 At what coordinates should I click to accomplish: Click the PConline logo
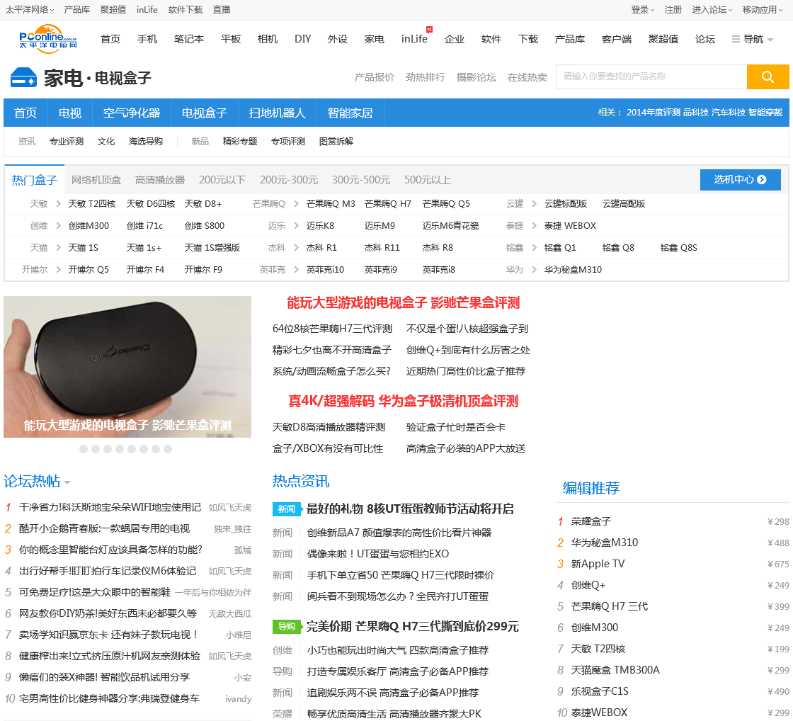coord(48,39)
